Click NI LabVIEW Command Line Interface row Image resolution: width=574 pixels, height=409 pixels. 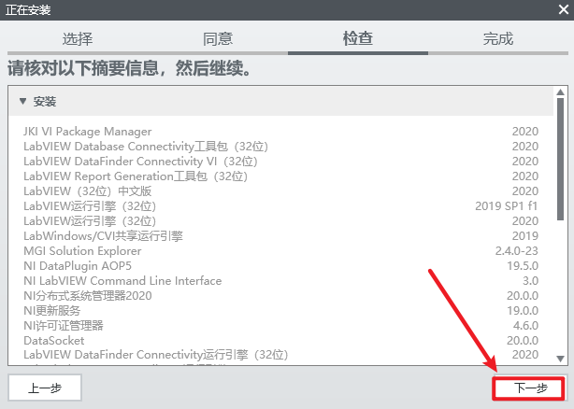(122, 281)
